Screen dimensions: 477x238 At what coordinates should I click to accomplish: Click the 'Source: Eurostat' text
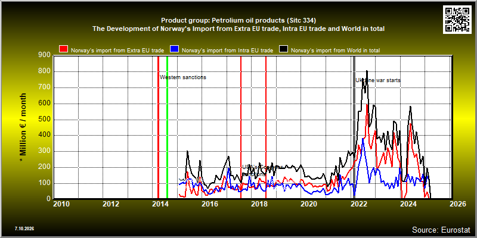pyautogui.click(x=441, y=230)
